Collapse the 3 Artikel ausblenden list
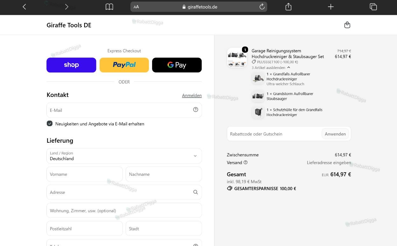 [x=271, y=67]
